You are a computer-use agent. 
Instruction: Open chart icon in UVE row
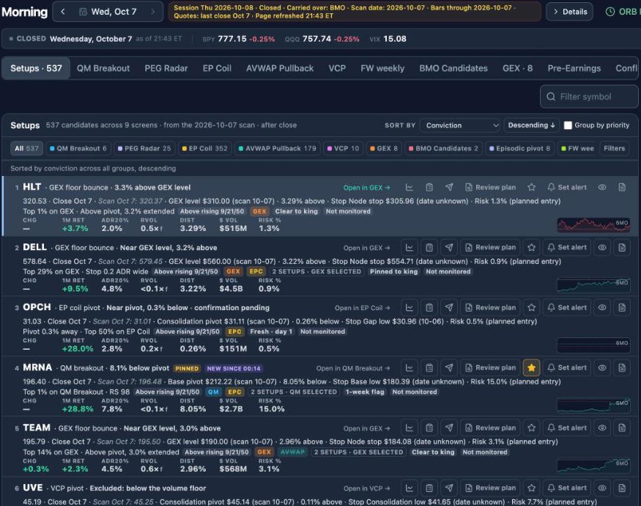tap(410, 488)
